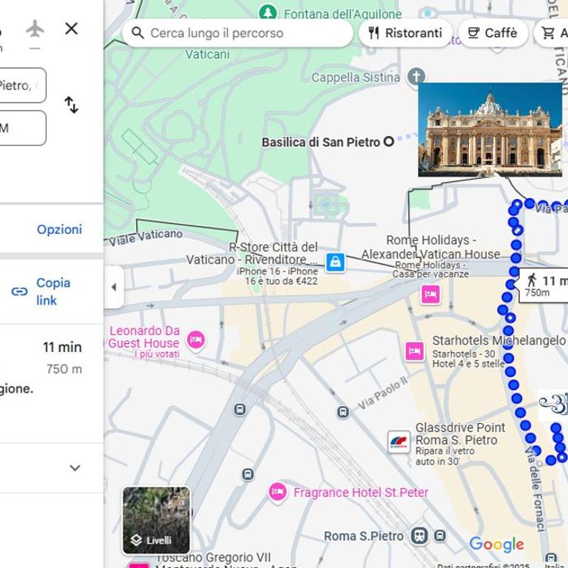Click the Google logo
Viewport: 568px width, 568px height.
click(x=496, y=544)
